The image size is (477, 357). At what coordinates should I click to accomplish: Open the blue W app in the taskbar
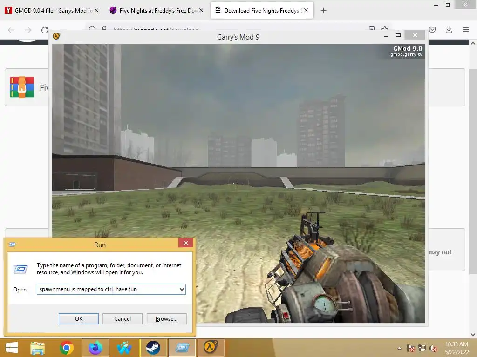tap(124, 348)
